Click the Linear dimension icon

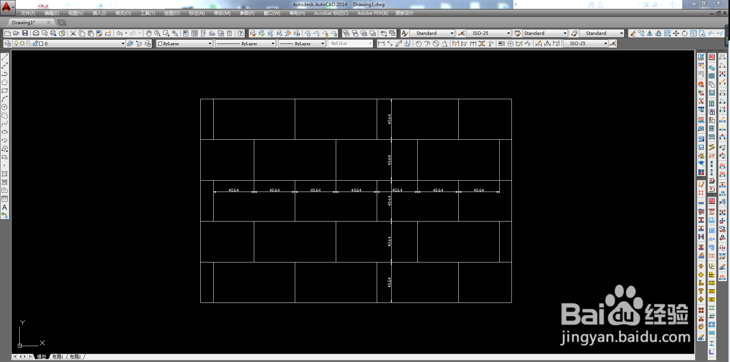pos(381,44)
